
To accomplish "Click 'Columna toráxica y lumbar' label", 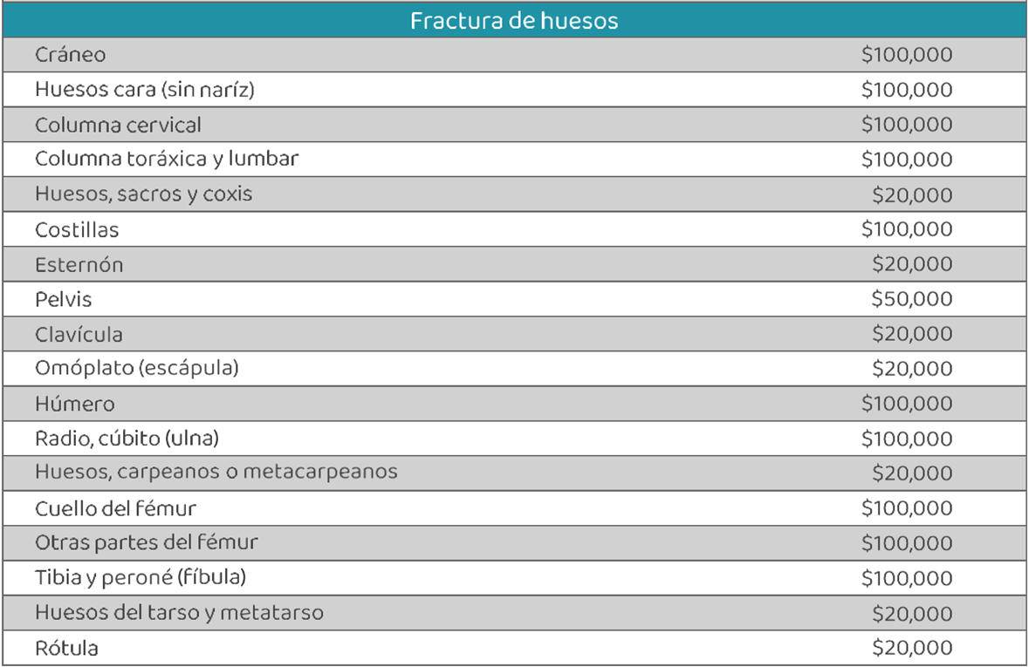I will (x=167, y=160).
